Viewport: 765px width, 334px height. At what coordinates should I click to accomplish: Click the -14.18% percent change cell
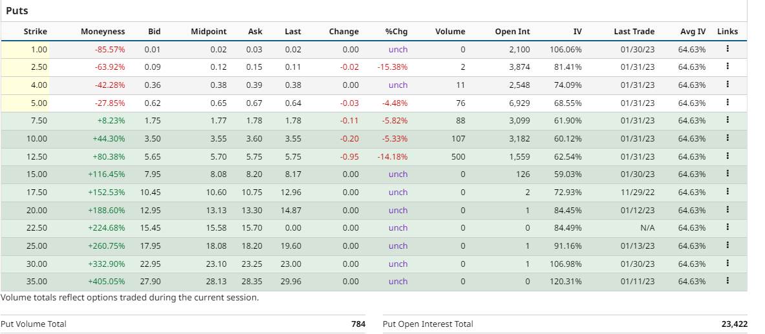tap(393, 156)
